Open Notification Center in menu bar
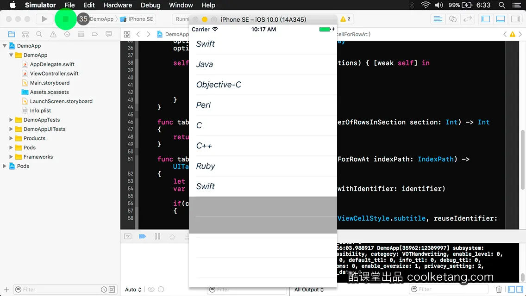 coord(517,5)
